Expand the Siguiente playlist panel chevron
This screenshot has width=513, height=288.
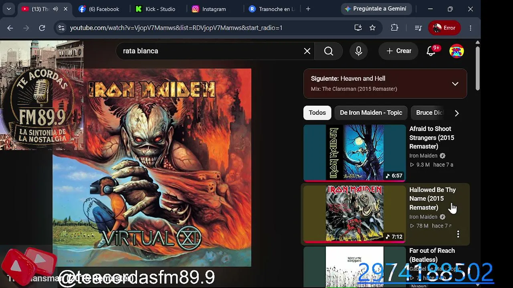455,84
